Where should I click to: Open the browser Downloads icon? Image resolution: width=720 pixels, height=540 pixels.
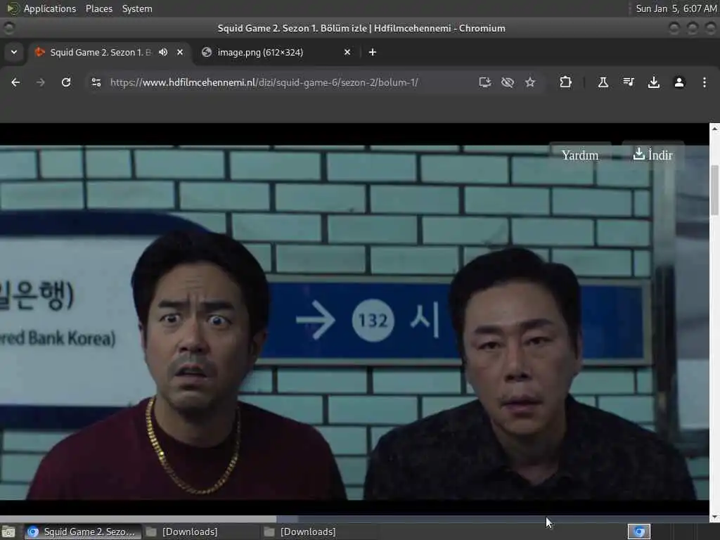coord(653,82)
